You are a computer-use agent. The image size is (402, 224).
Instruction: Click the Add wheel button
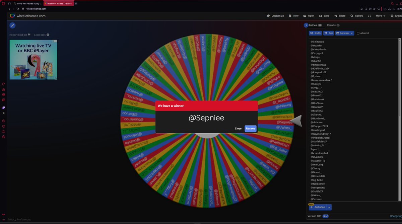click(318, 207)
